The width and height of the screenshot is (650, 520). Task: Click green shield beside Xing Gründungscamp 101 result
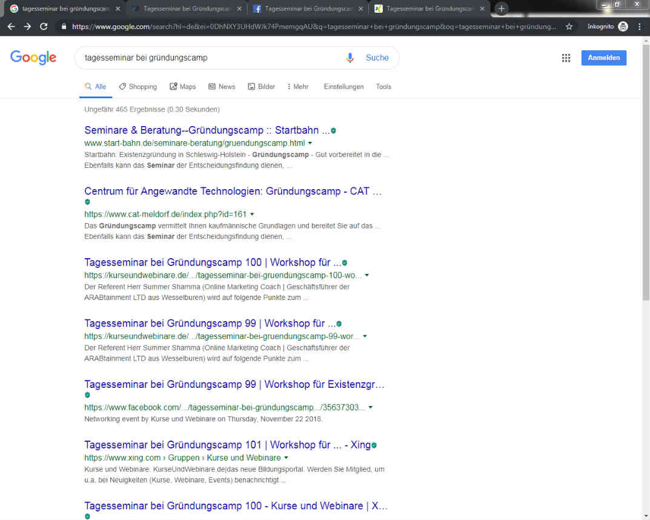click(x=374, y=445)
